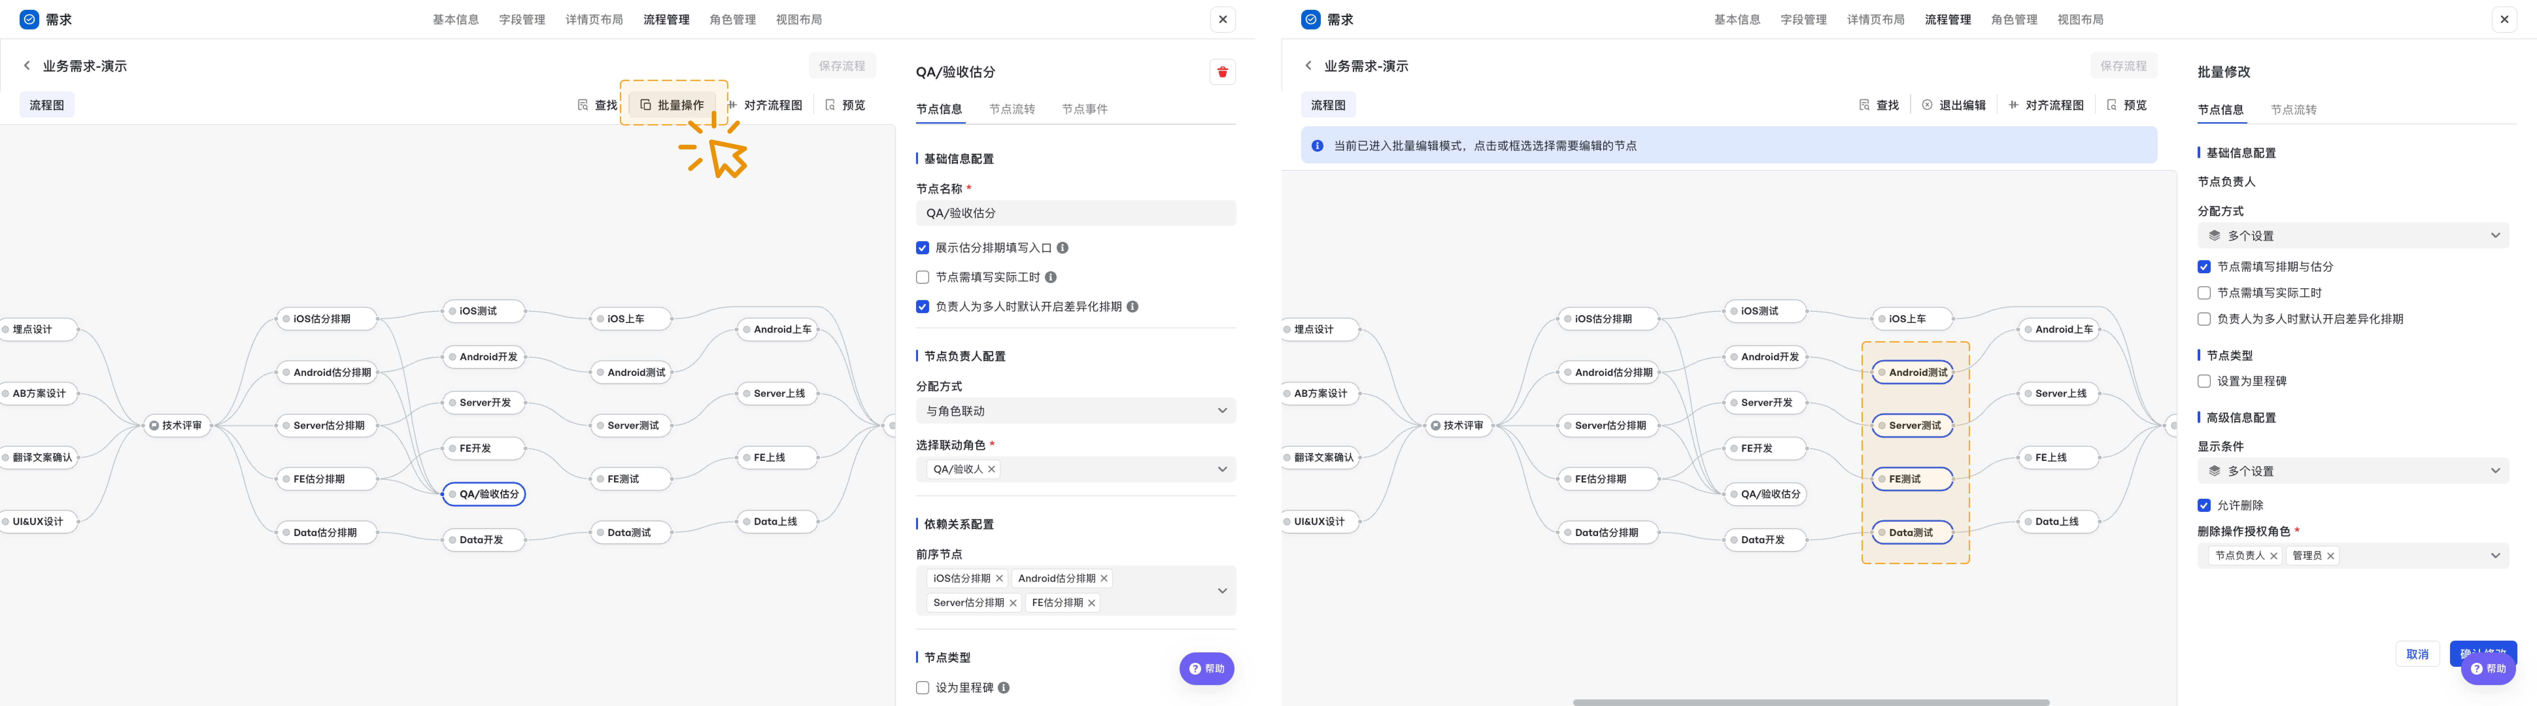The image size is (2537, 706).
Task: Click info icon beside 负责人为多人时默认开启差异化排期 in QA/验收估分 panel
Action: tap(1132, 307)
